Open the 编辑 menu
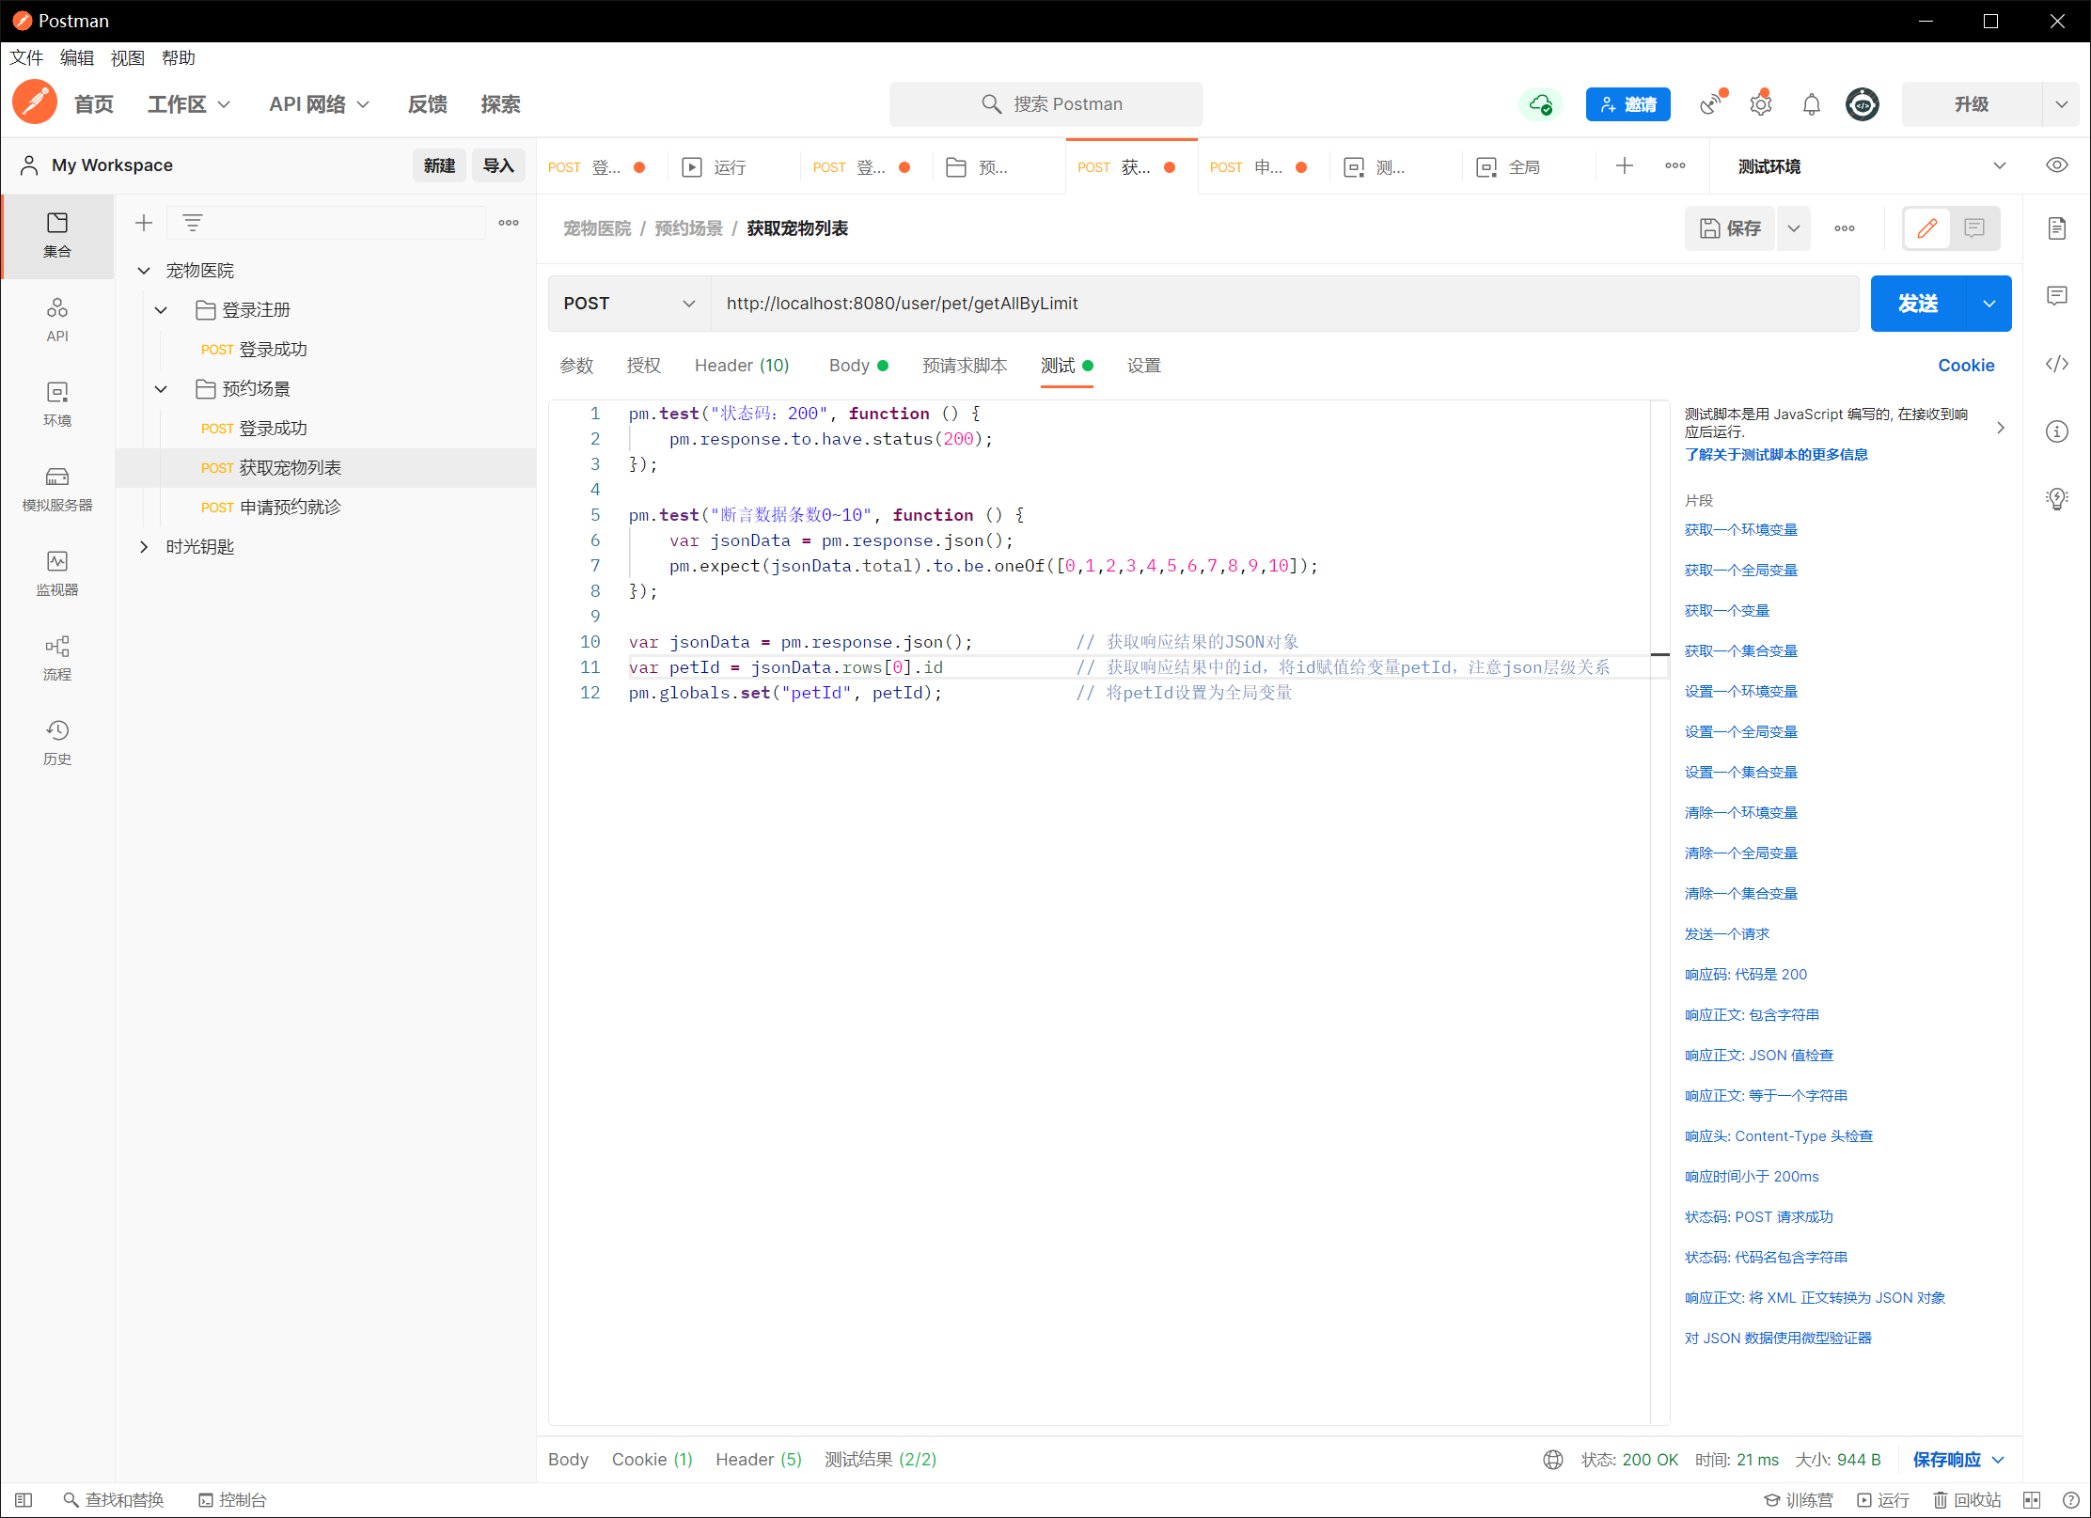This screenshot has height=1518, width=2091. (76, 58)
